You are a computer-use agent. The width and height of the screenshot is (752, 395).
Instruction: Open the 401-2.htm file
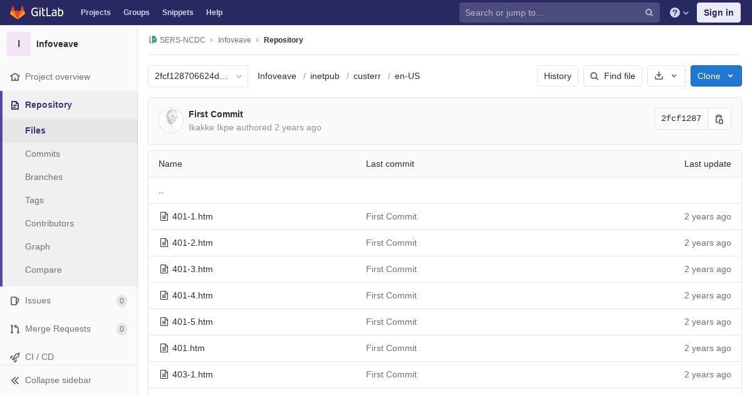pos(192,243)
